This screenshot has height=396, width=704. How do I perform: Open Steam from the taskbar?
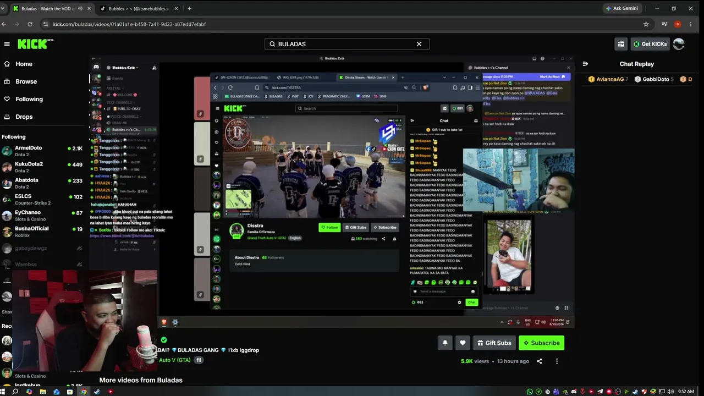(97, 392)
